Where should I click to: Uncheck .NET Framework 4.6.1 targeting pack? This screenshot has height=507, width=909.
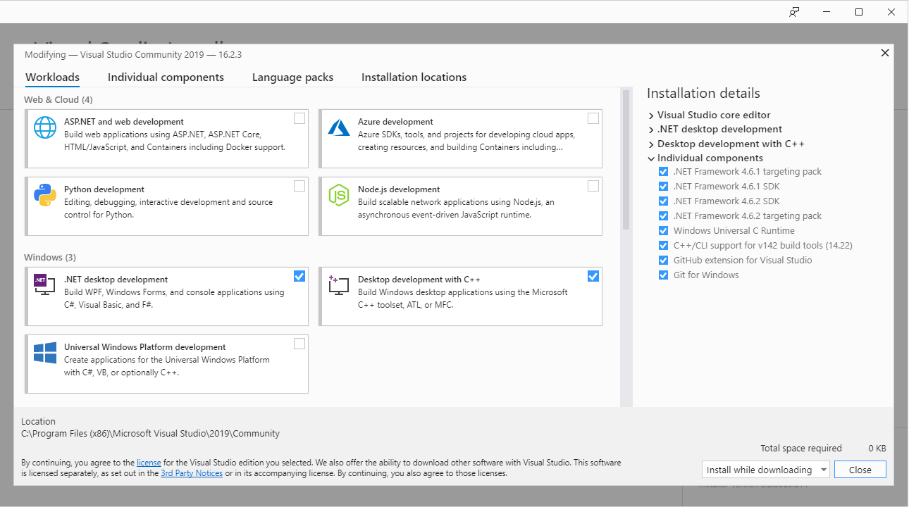663,172
